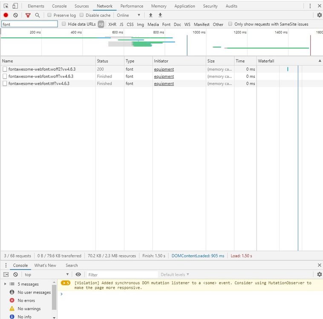323x319 pixels.
Task: Toggle the red filter funnel icon
Action: [x=28, y=15]
